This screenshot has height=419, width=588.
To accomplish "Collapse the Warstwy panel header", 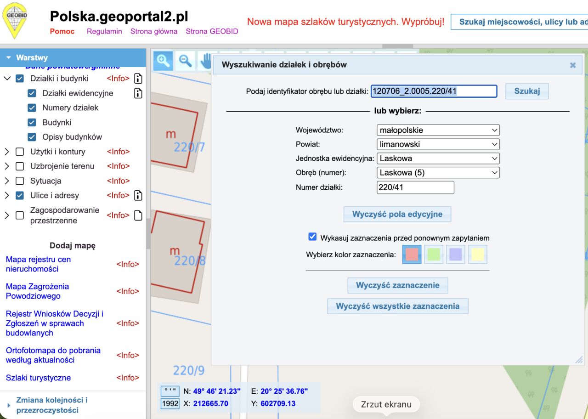I will (73, 58).
